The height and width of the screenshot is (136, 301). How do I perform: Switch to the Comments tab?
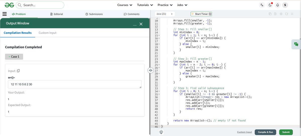tap(132, 14)
